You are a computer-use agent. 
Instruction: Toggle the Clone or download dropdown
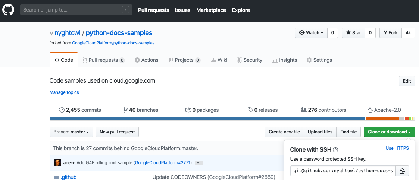pos(390,132)
